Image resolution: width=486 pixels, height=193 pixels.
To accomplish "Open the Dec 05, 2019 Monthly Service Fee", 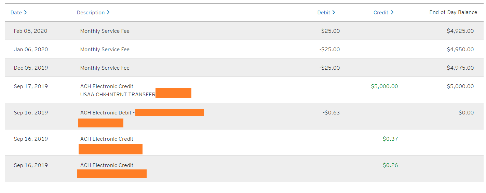I will pyautogui.click(x=105, y=68).
